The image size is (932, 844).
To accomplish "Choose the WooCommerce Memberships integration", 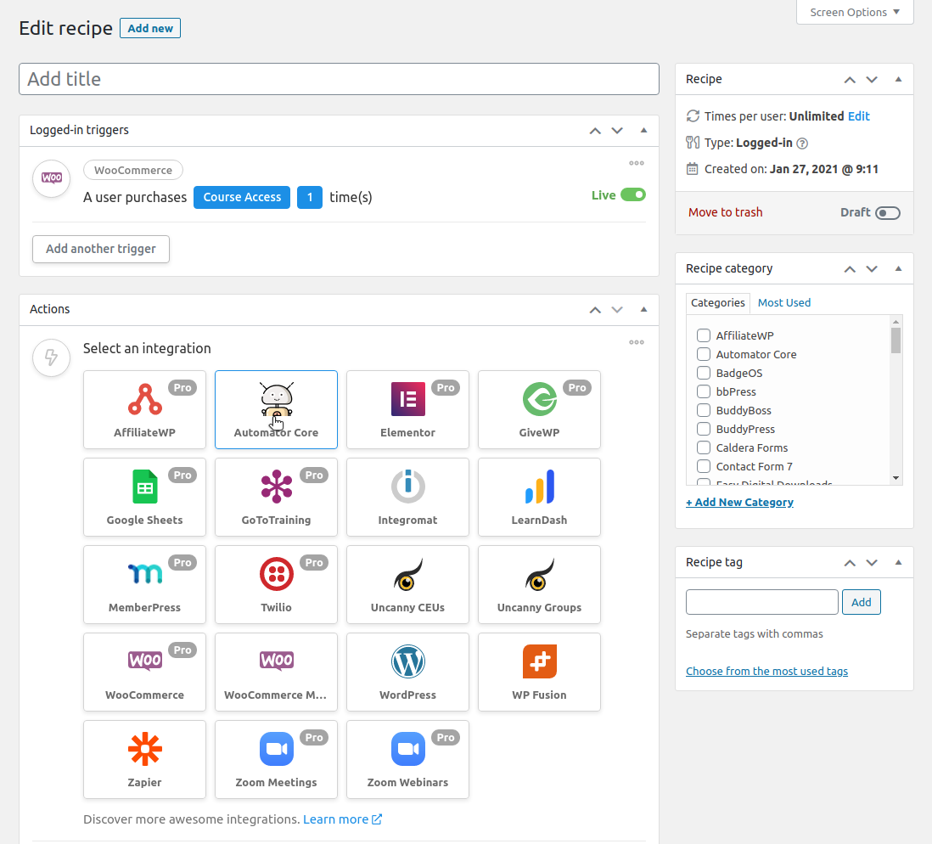I will tap(277, 672).
